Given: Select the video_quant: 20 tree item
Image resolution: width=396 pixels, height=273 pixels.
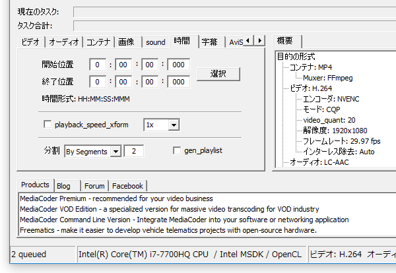Looking at the screenshot, I should pos(329,120).
